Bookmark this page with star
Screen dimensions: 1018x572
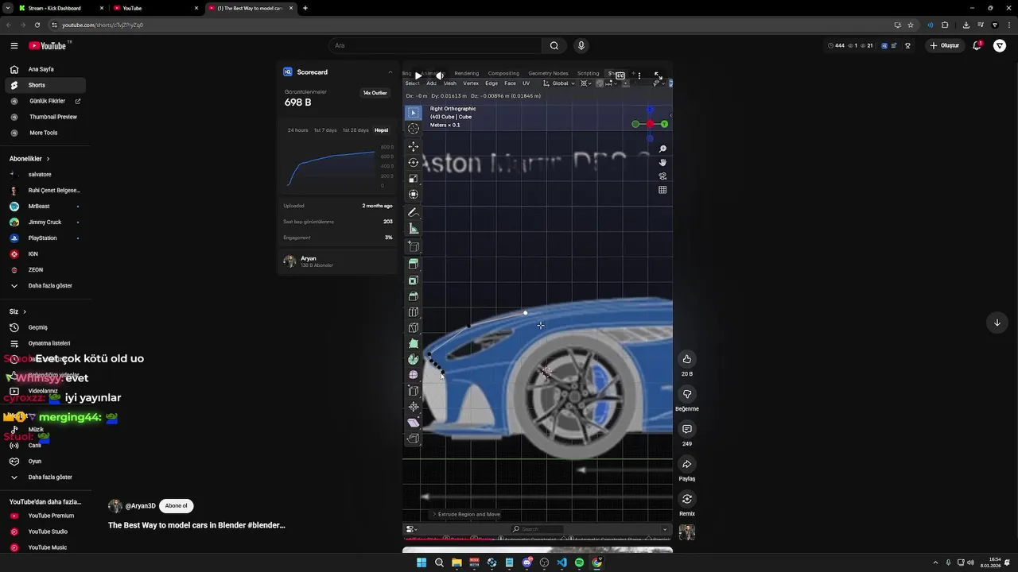911,25
